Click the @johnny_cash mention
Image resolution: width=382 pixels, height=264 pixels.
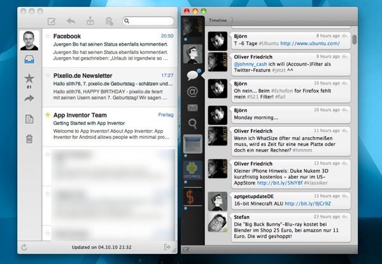tap(250, 64)
